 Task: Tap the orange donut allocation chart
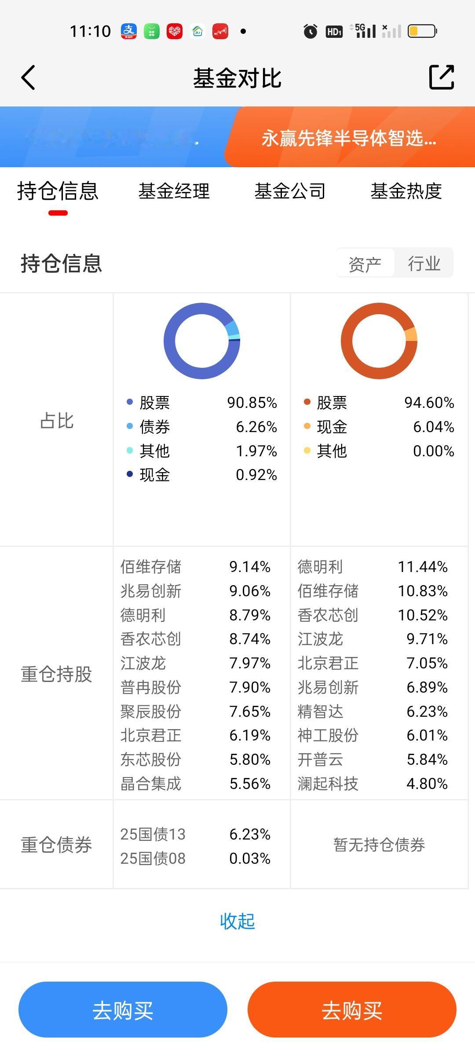point(379,341)
